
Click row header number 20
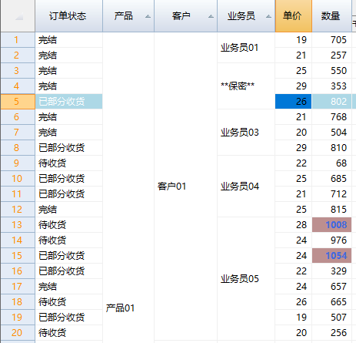coord(18,333)
